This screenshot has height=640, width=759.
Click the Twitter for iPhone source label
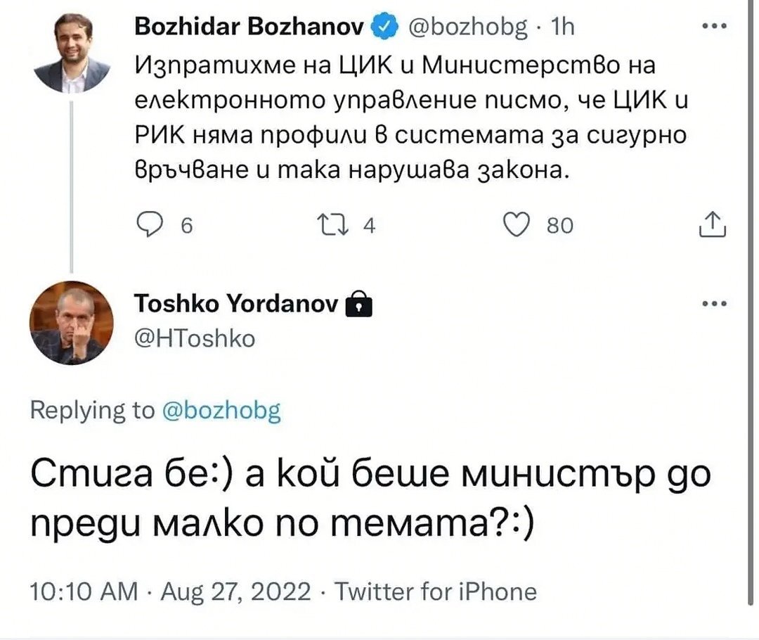(434, 591)
